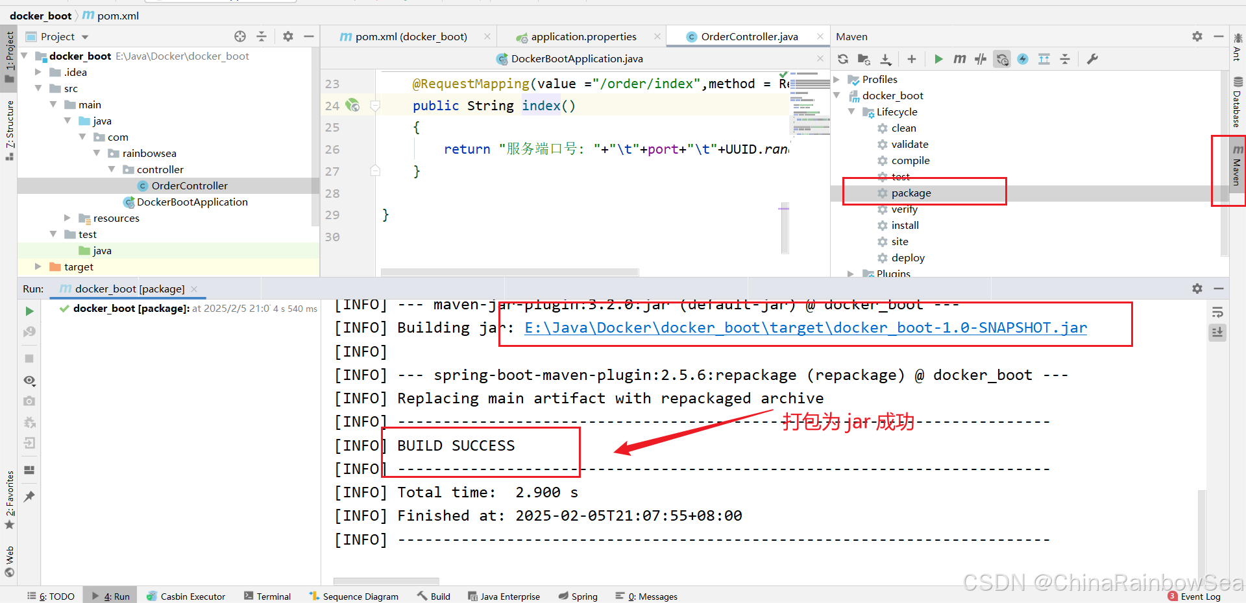
Task: Execute Maven goal via m icon
Action: [x=959, y=59]
